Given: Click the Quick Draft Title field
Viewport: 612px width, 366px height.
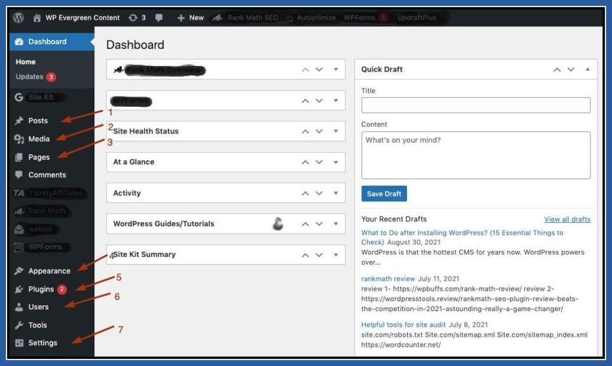Looking at the screenshot, I should click(x=476, y=106).
